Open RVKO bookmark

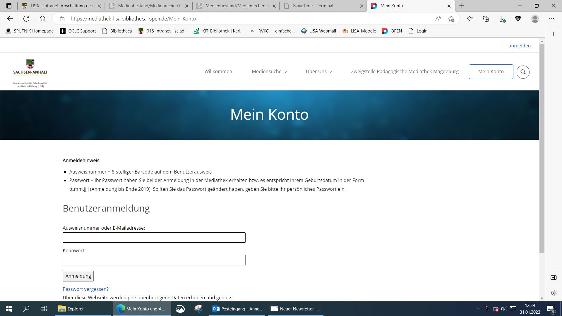(x=272, y=31)
